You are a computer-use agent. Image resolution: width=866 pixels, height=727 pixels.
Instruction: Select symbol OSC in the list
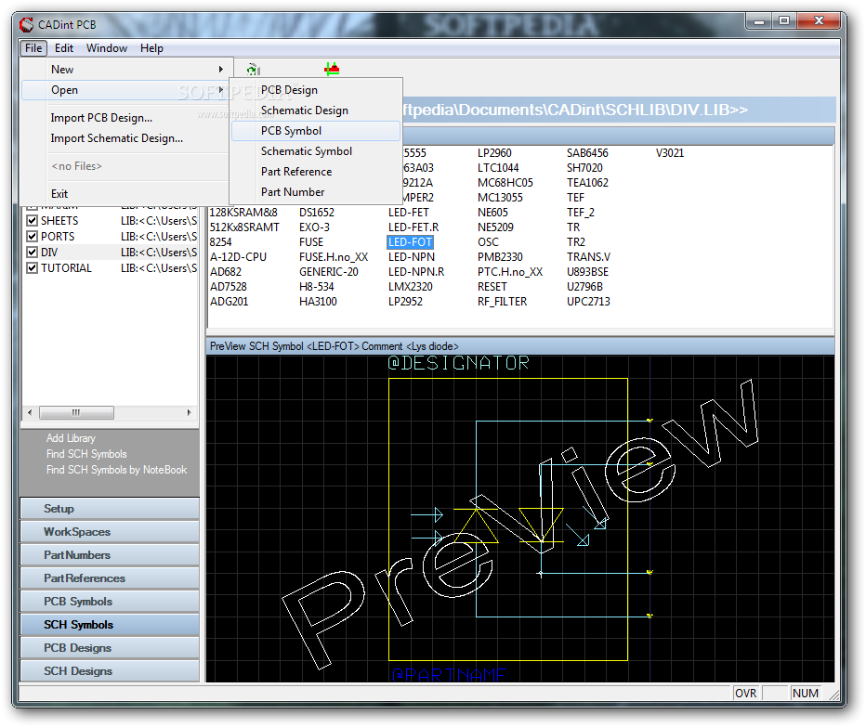(488, 242)
